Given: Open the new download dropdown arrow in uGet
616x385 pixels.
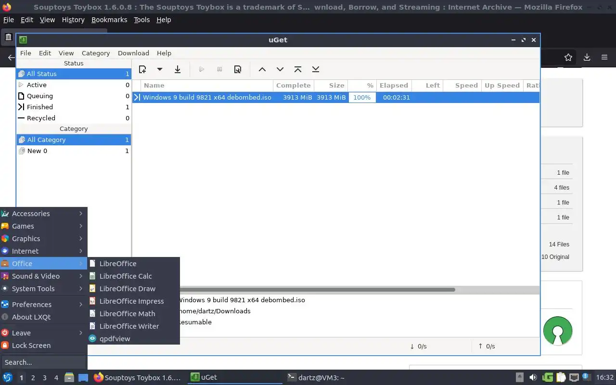Looking at the screenshot, I should click(x=160, y=69).
